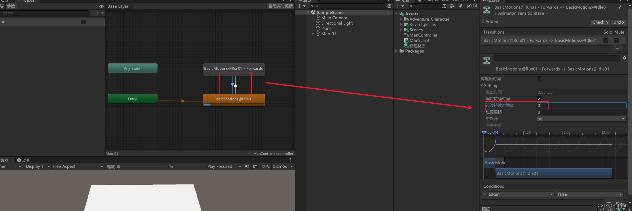Open the Gizmos dropdown arrow
The height and width of the screenshot is (211, 632).
(x=292, y=166)
